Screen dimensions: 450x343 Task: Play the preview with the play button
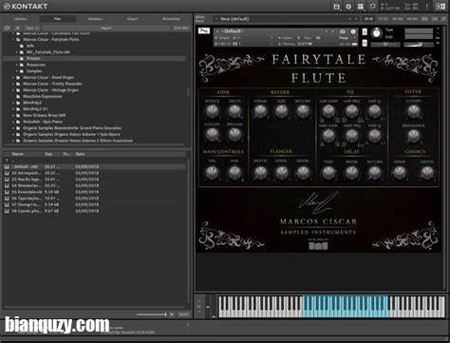pos(172,314)
